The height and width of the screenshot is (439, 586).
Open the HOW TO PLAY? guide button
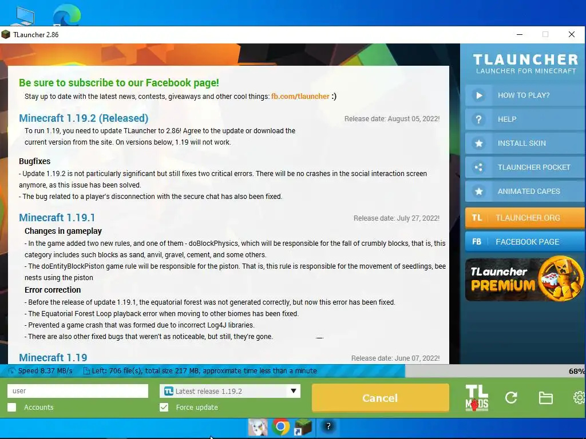[525, 95]
